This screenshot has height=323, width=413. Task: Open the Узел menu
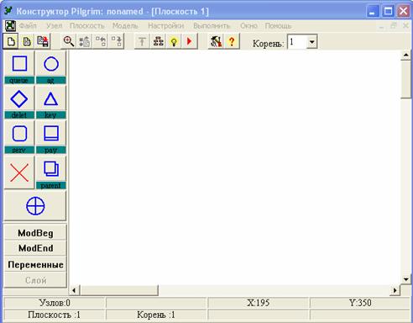pos(54,26)
